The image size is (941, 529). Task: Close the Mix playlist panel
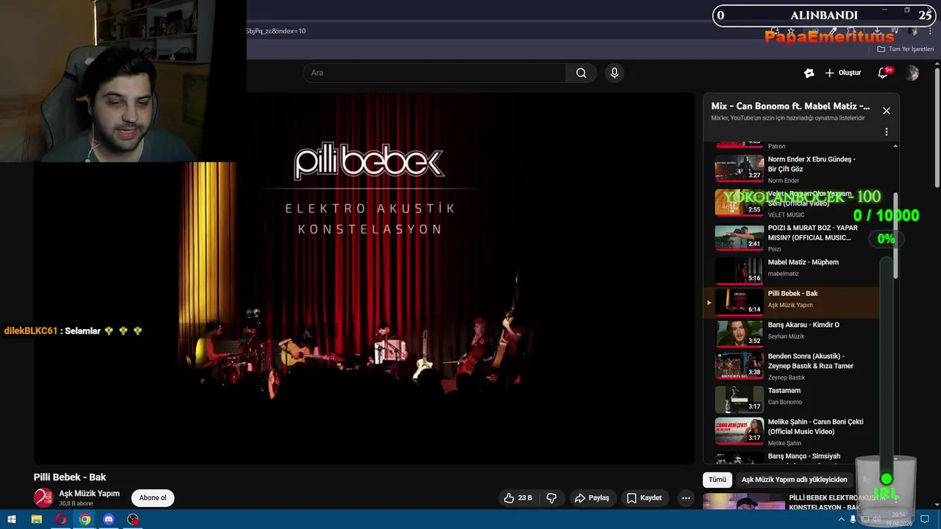(x=887, y=110)
